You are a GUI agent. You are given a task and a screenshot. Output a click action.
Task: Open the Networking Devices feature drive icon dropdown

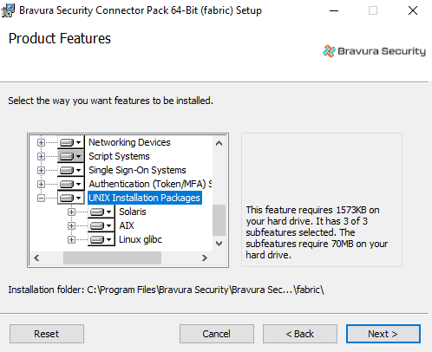[x=71, y=142]
